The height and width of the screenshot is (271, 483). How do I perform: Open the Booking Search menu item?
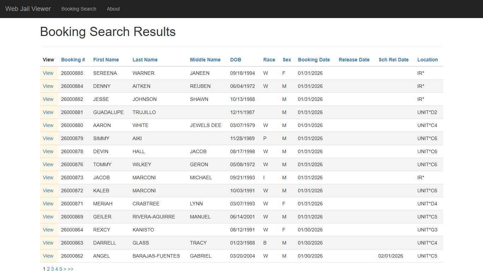click(x=79, y=9)
